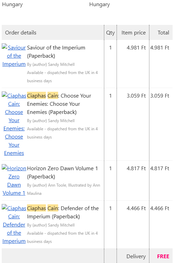Click the Qty column header
Screen dimensions: 174x263
pos(110,32)
